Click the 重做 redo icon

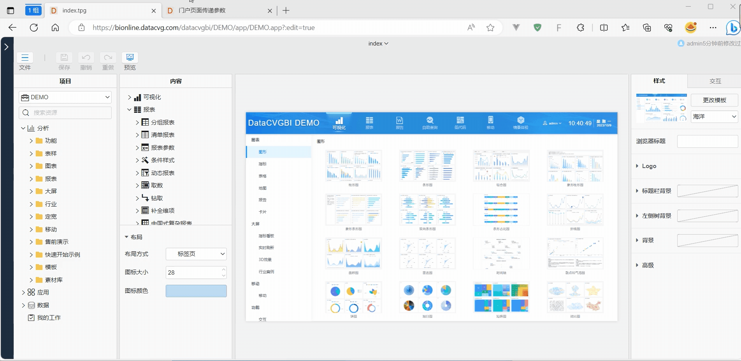coord(108,58)
